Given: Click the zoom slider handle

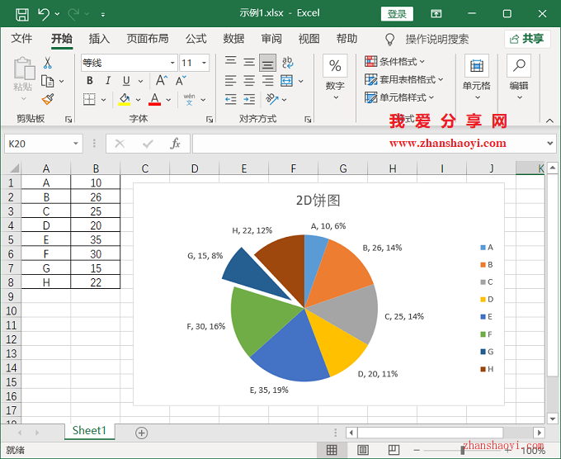Looking at the screenshot, I should click(463, 450).
